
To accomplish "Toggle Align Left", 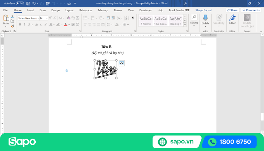I will (85, 25).
